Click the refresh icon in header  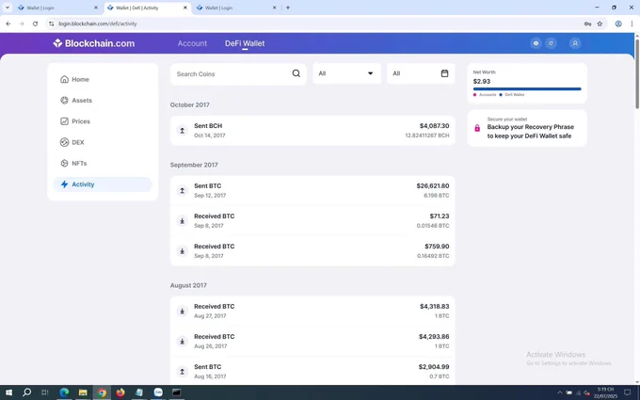[551, 43]
